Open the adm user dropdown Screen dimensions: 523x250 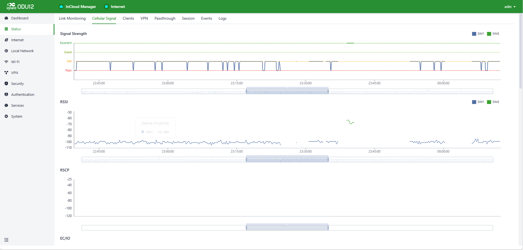click(510, 7)
